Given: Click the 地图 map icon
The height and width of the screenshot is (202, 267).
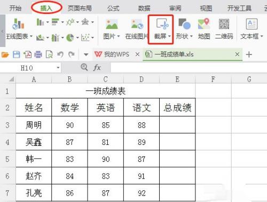Looking at the screenshot, I should [x=204, y=24].
